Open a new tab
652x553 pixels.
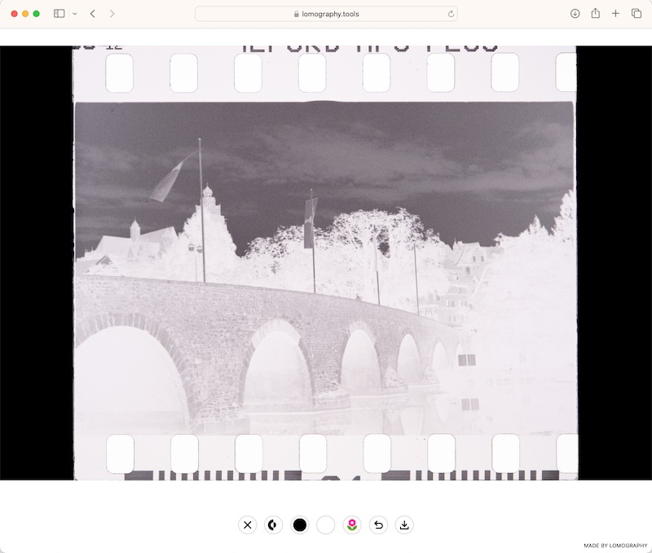[x=615, y=14]
